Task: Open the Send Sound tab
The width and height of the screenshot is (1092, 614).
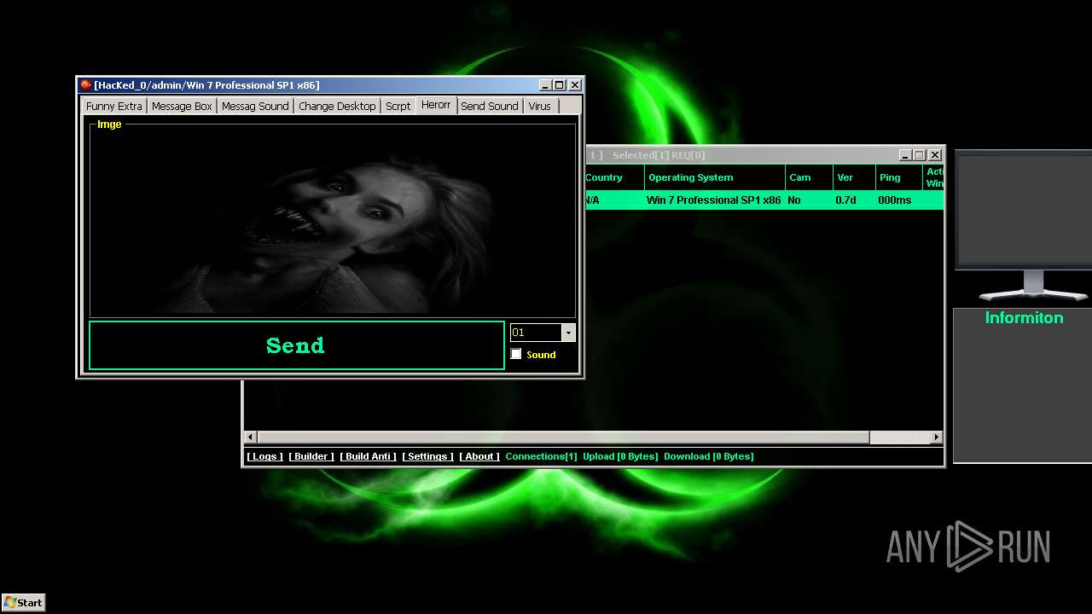Action: point(490,107)
